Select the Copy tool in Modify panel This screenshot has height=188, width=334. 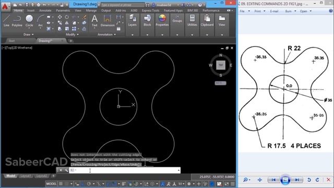[59, 23]
